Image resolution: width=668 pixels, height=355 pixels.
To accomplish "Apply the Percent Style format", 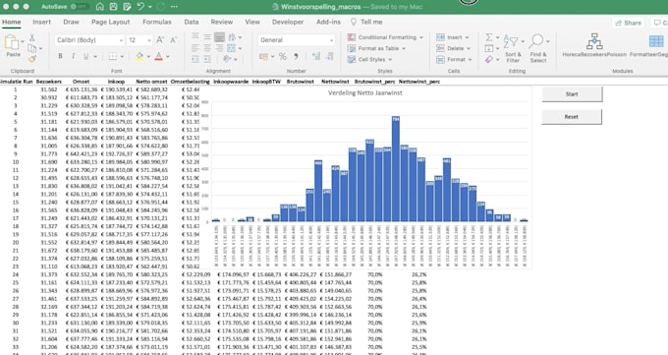I will 283,56.
